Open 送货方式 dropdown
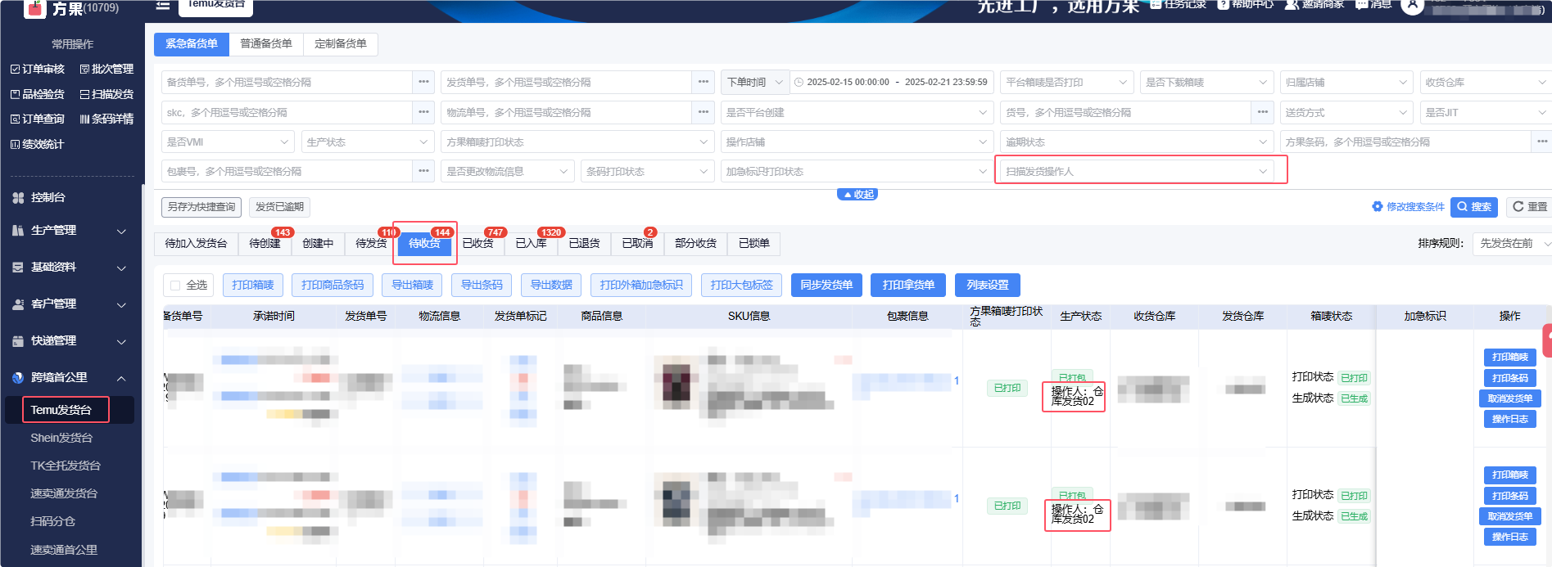The height and width of the screenshot is (567, 1552). 1346,112
